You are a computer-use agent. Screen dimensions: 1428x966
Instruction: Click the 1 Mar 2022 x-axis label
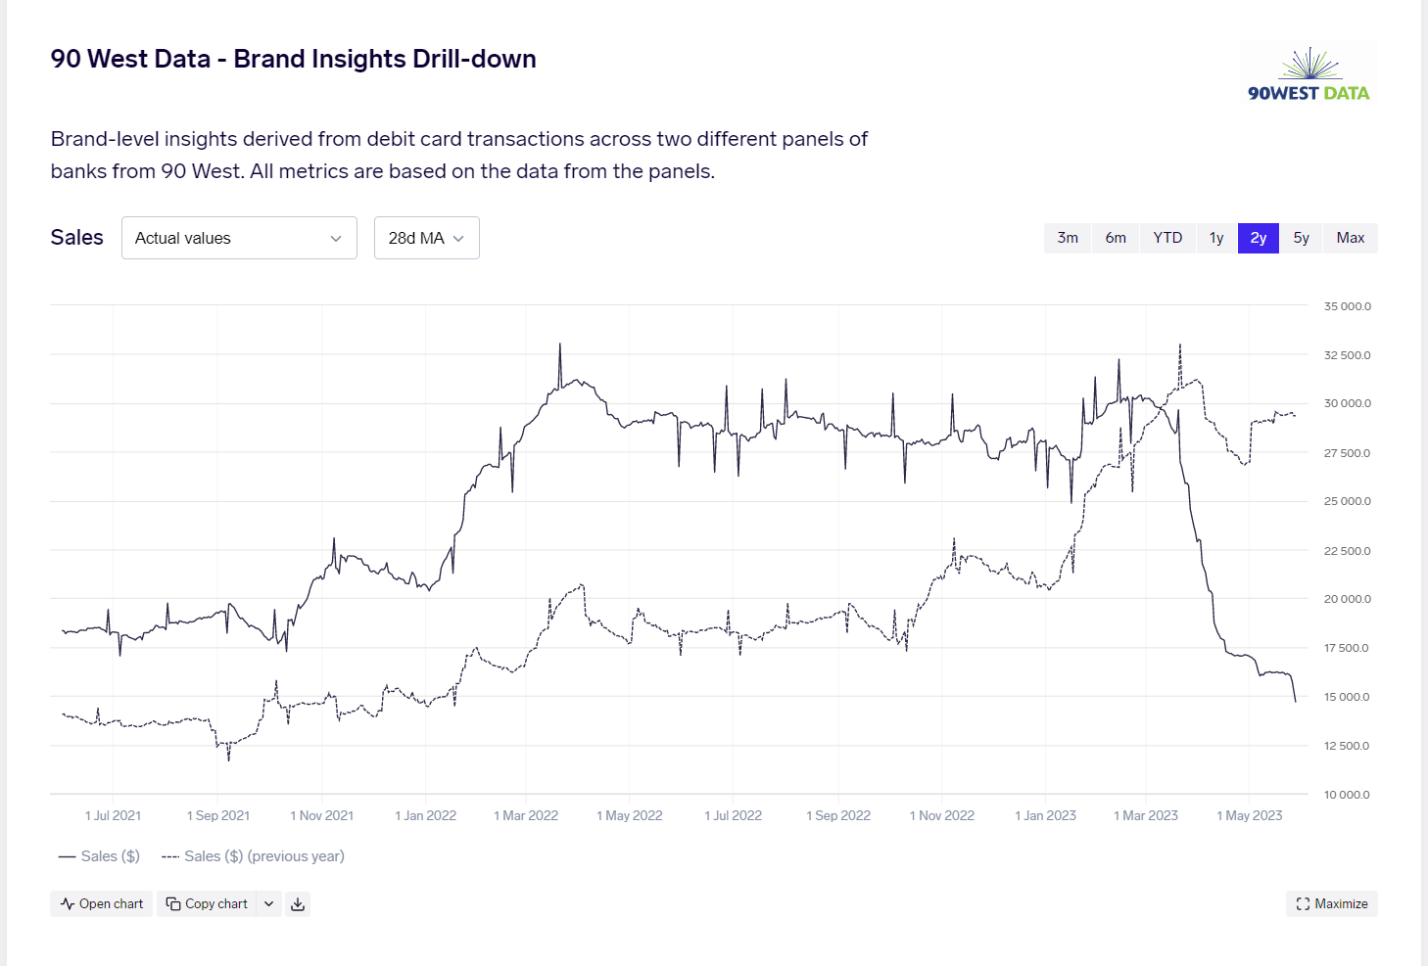click(526, 815)
